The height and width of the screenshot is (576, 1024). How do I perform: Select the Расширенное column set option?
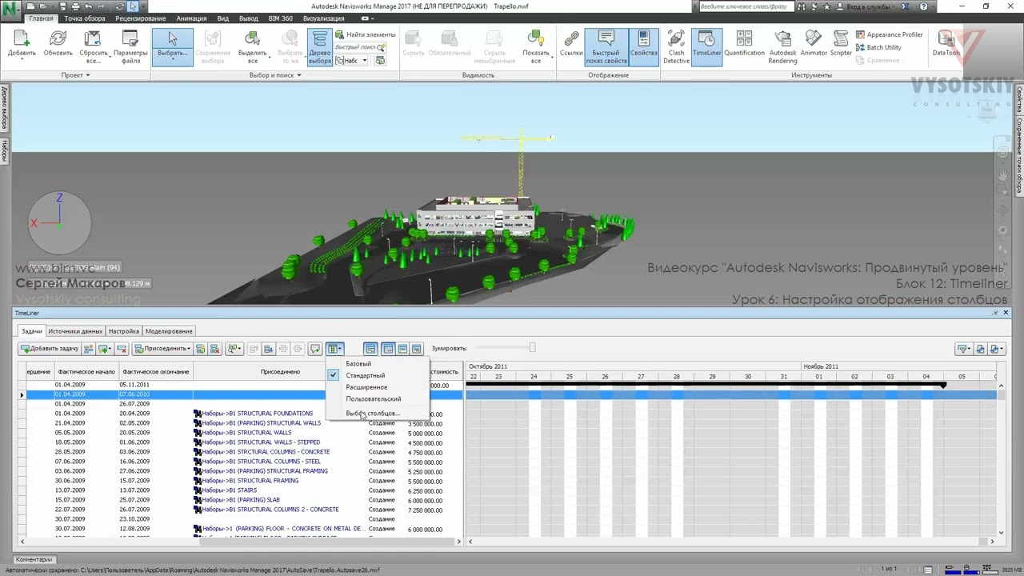366,387
